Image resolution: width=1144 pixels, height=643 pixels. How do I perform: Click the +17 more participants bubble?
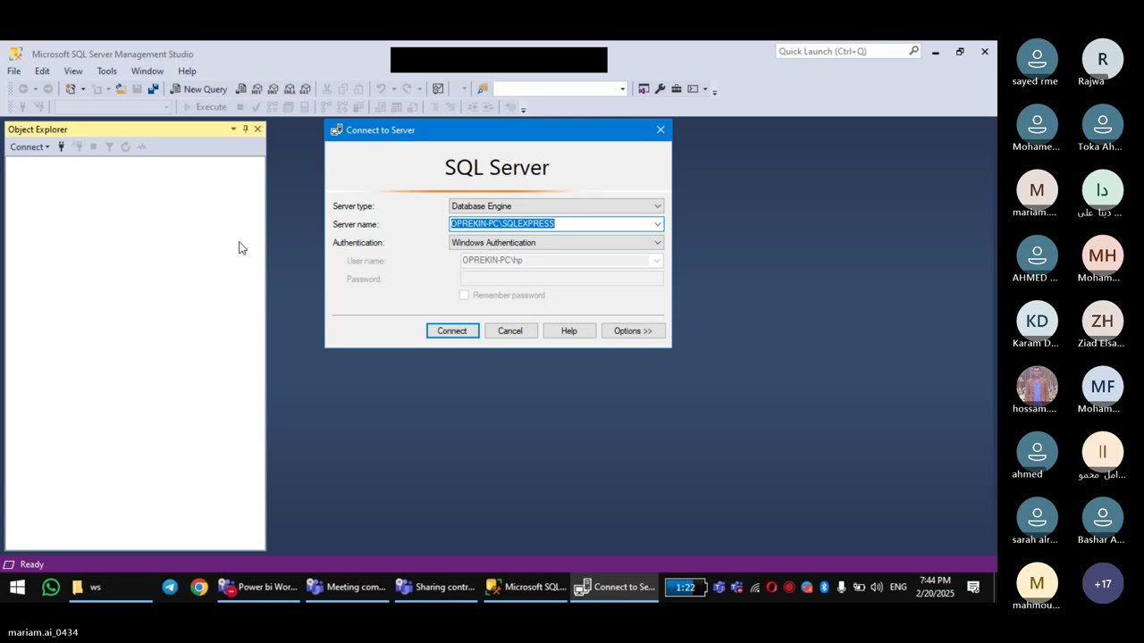point(1102,584)
